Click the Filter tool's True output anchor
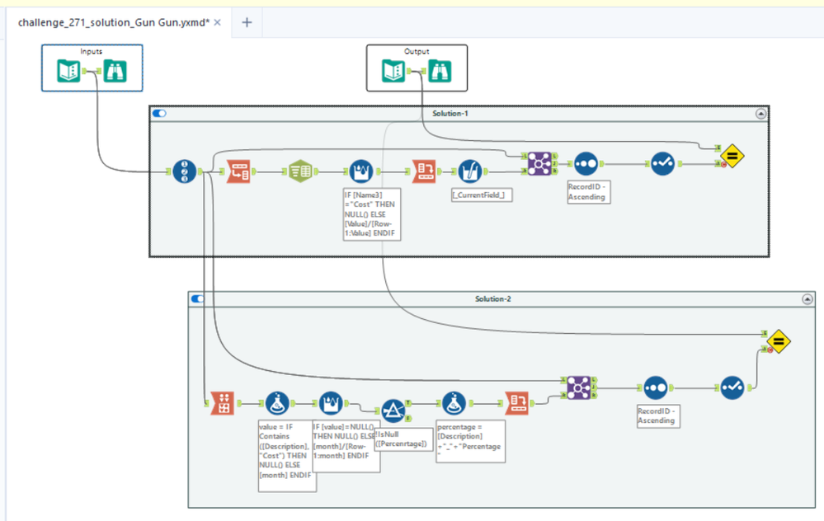Viewport: 824px width, 521px height. pyautogui.click(x=407, y=403)
